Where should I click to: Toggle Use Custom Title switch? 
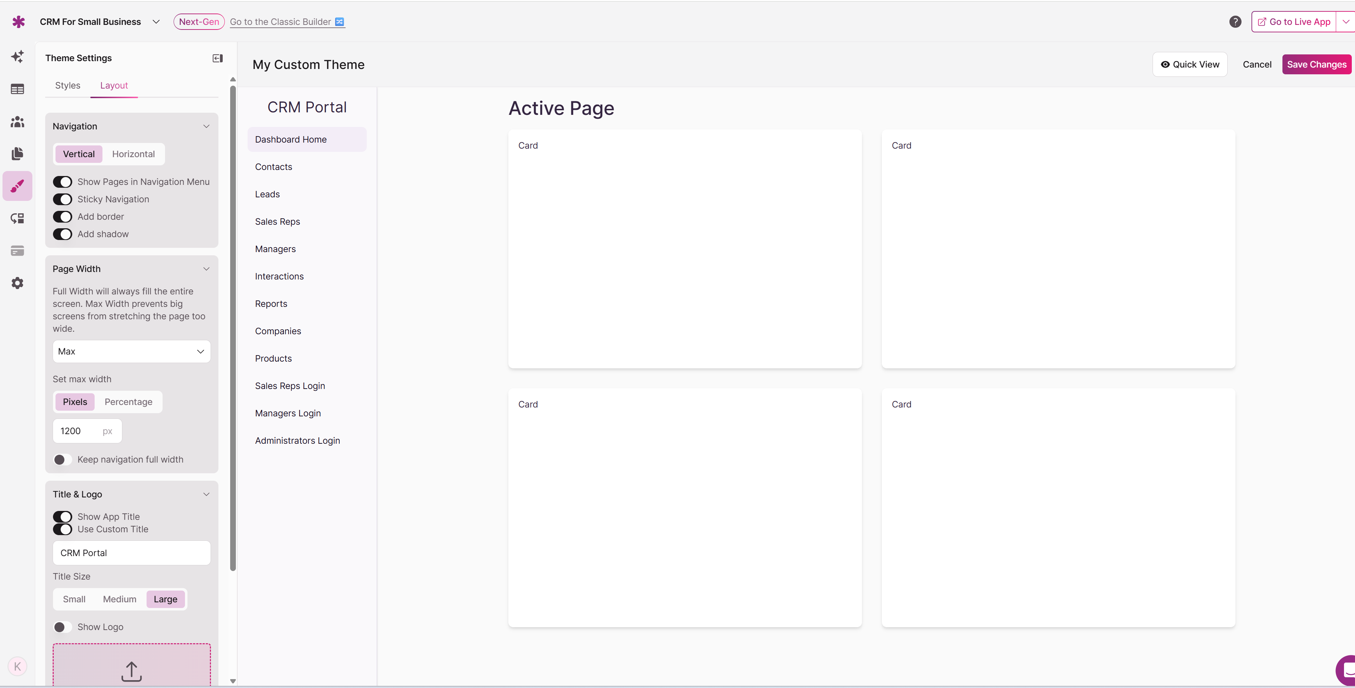pos(63,529)
